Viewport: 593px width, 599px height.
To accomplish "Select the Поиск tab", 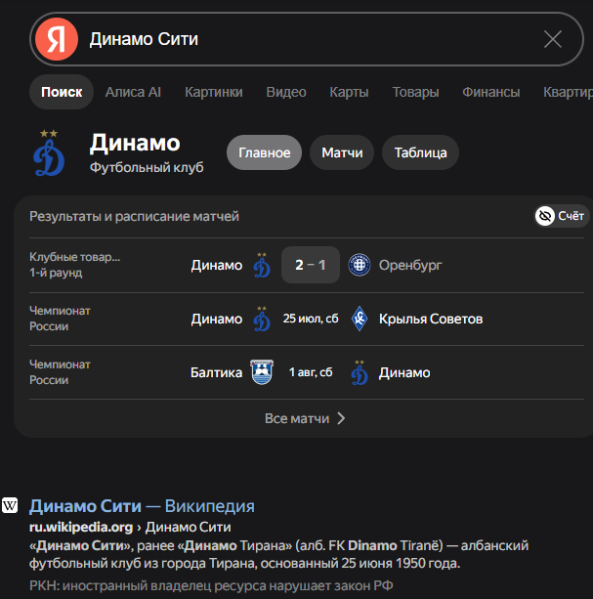I will (x=62, y=92).
